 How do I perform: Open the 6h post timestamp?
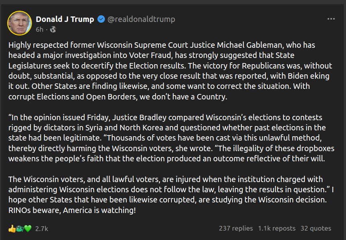[40, 29]
